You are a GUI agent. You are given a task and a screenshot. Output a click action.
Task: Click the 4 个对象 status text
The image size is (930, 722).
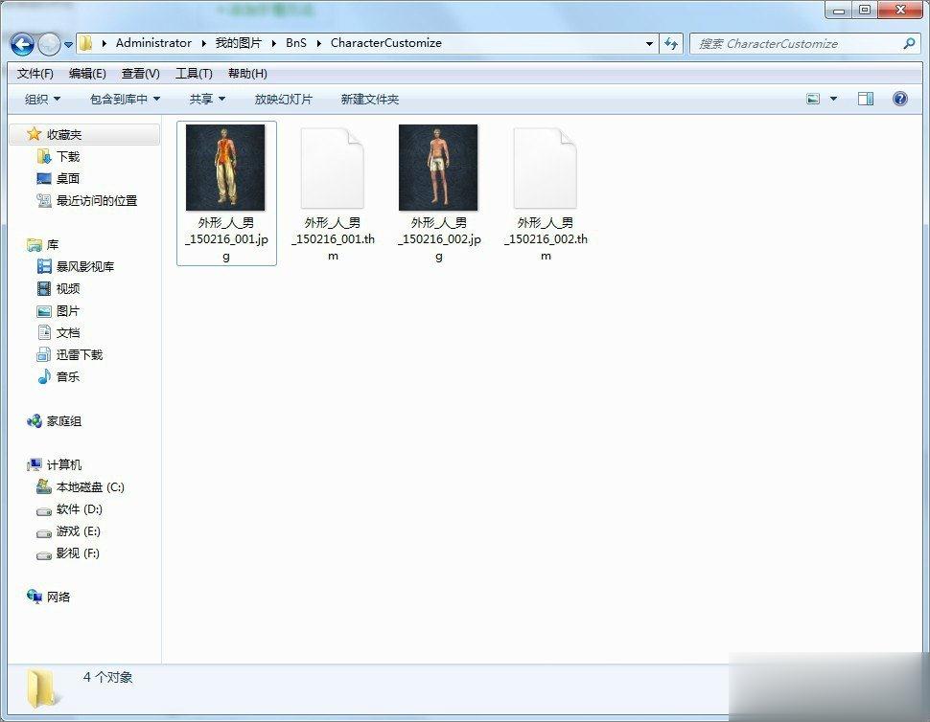[108, 677]
